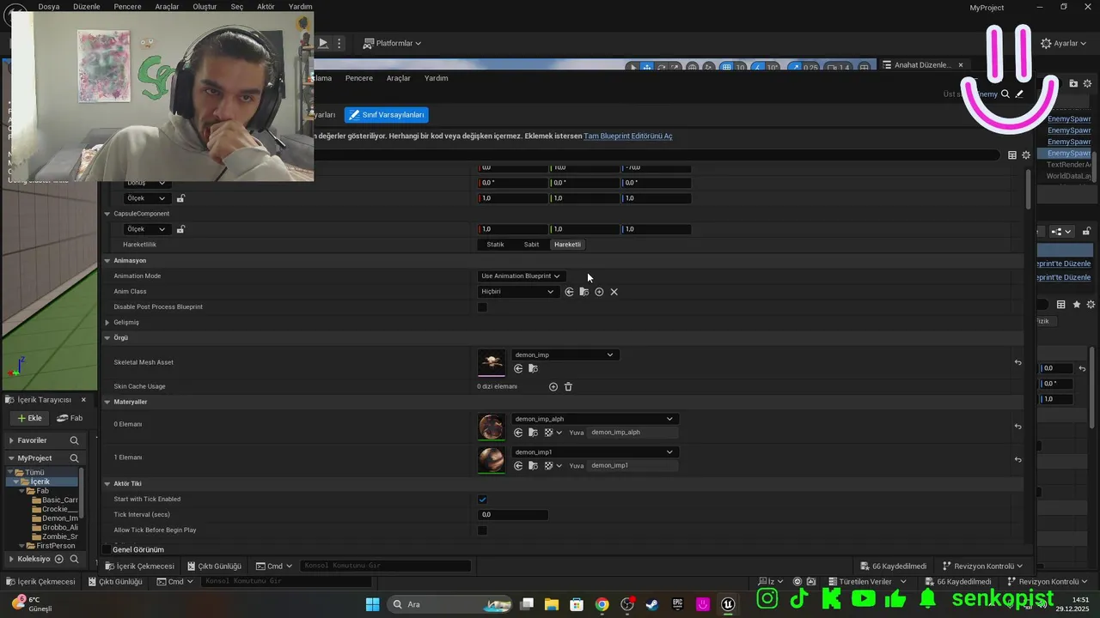Open demon_imp_alph material dropdown
Viewport: 1100px width, 618px height.
(x=594, y=419)
